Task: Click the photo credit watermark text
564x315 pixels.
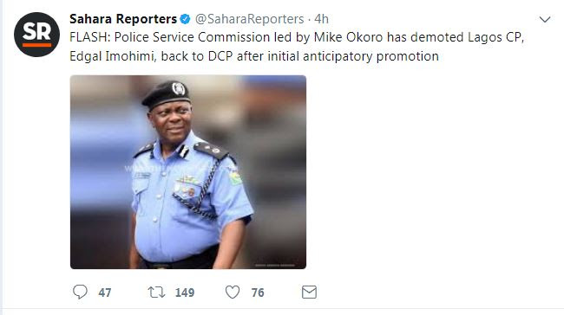Action: pyautogui.click(x=275, y=265)
